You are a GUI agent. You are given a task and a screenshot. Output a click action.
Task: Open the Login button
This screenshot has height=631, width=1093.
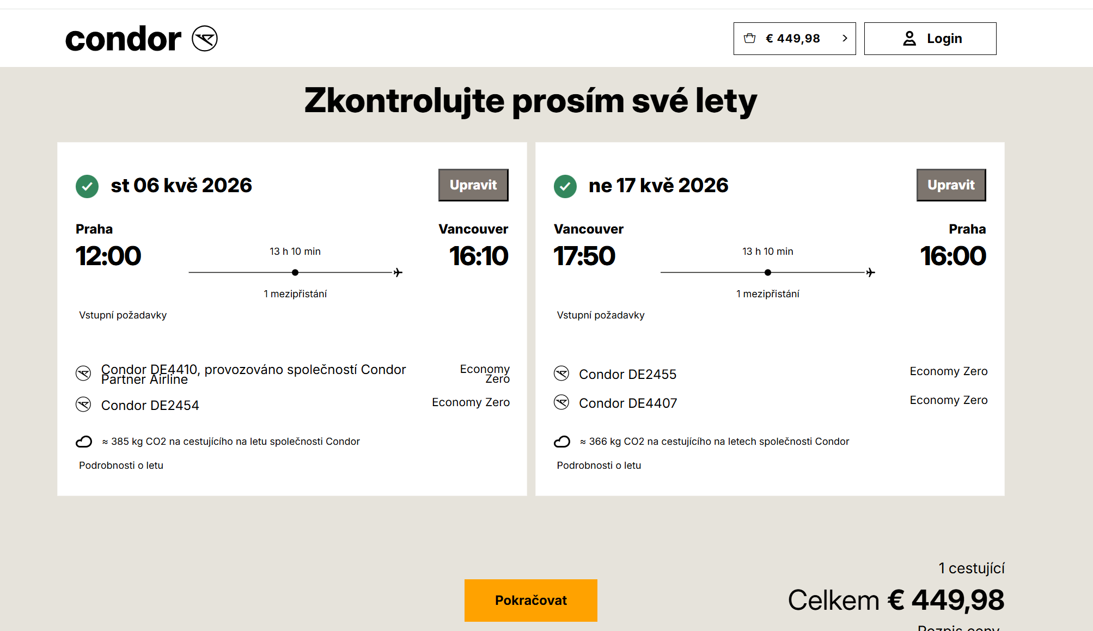coord(930,39)
